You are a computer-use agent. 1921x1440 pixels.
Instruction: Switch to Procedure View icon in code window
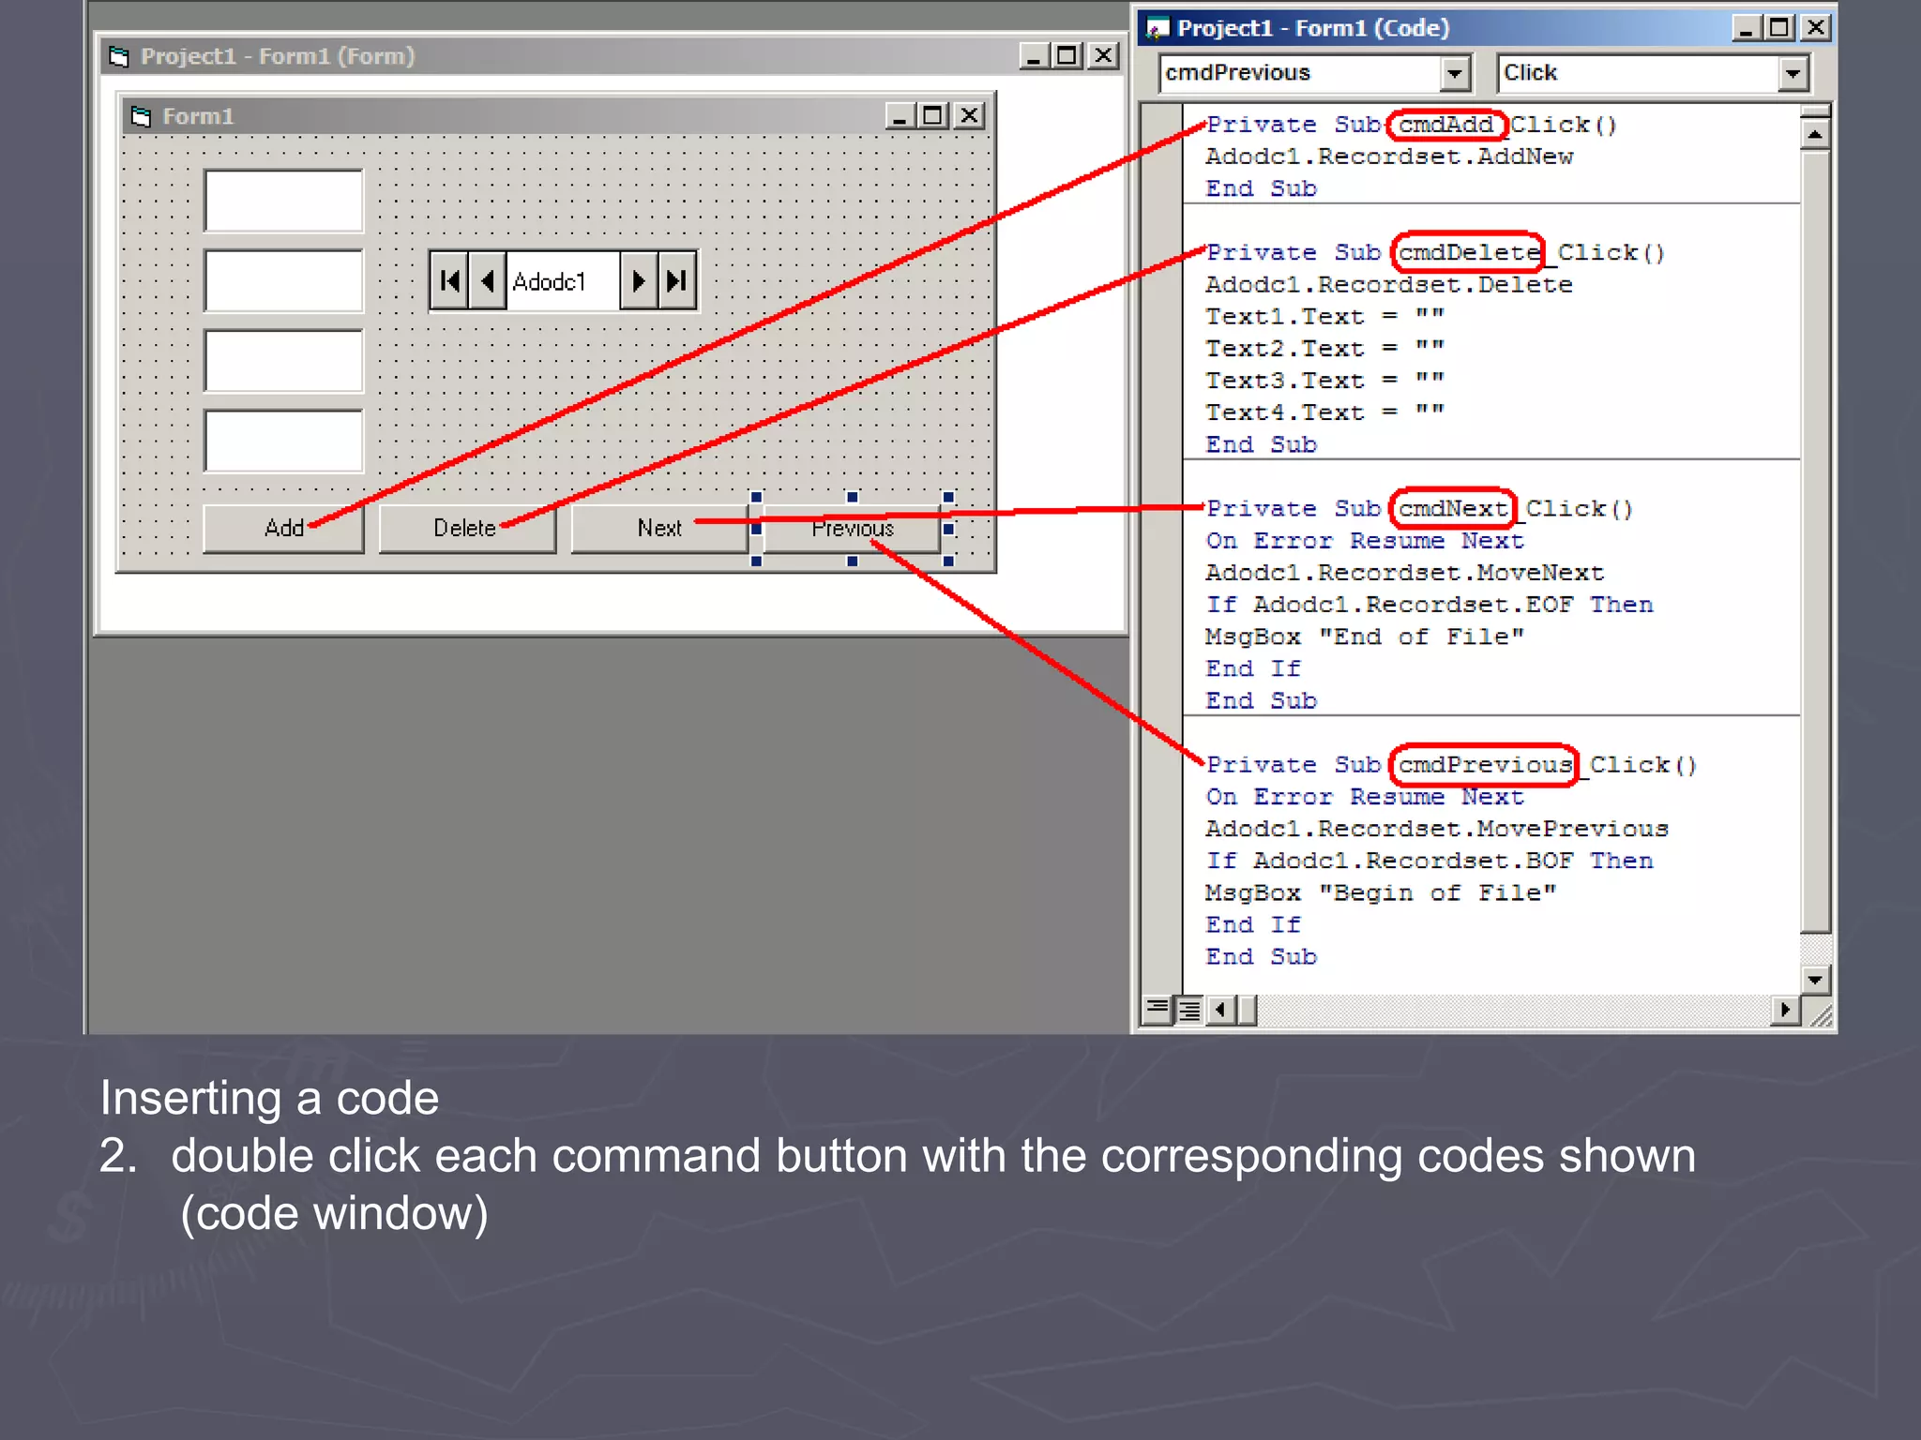1157,1010
